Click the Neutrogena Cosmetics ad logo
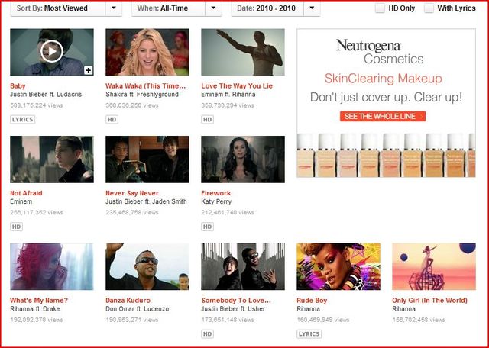Viewport: 489px width, 348px height. (x=380, y=52)
